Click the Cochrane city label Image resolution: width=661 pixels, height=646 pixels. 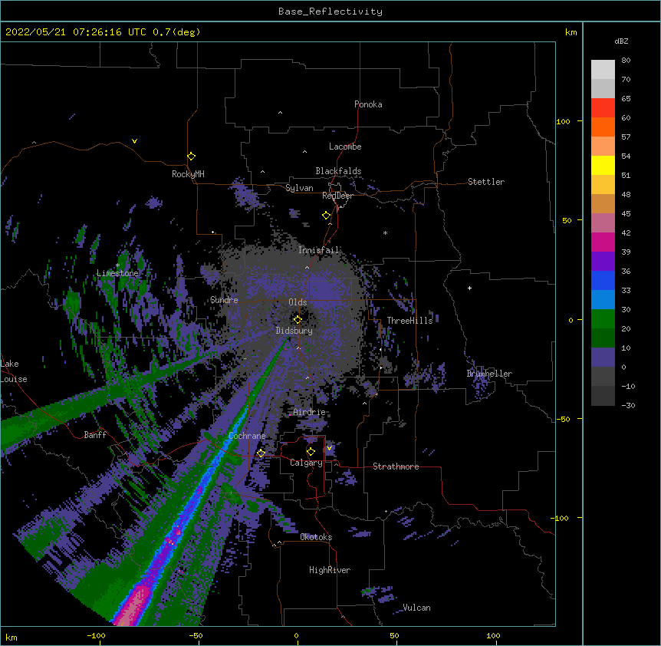coord(247,436)
